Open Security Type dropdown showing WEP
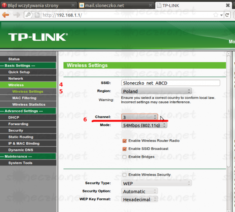Screen dimensions: 235x212 pos(156,183)
